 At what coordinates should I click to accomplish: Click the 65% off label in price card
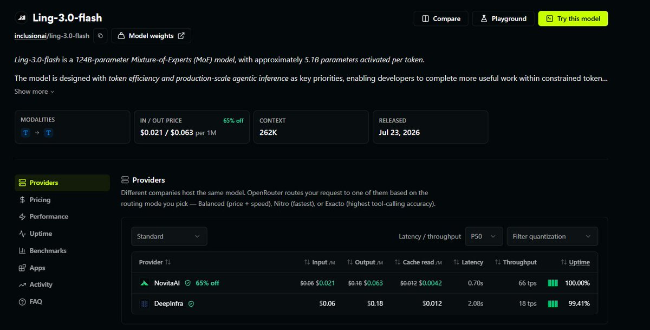233,120
